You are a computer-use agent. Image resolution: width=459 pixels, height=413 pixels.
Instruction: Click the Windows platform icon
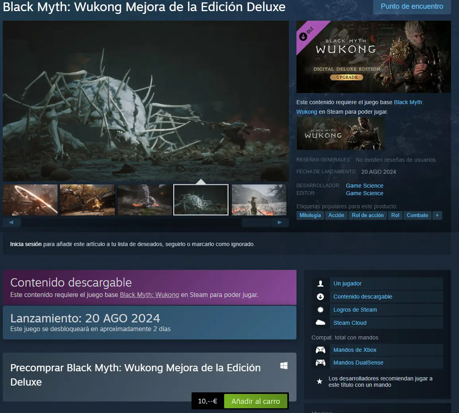(284, 366)
